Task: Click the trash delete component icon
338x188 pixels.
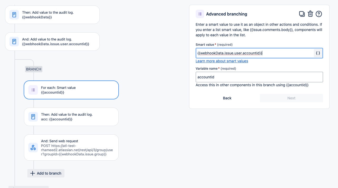Action: click(x=310, y=14)
